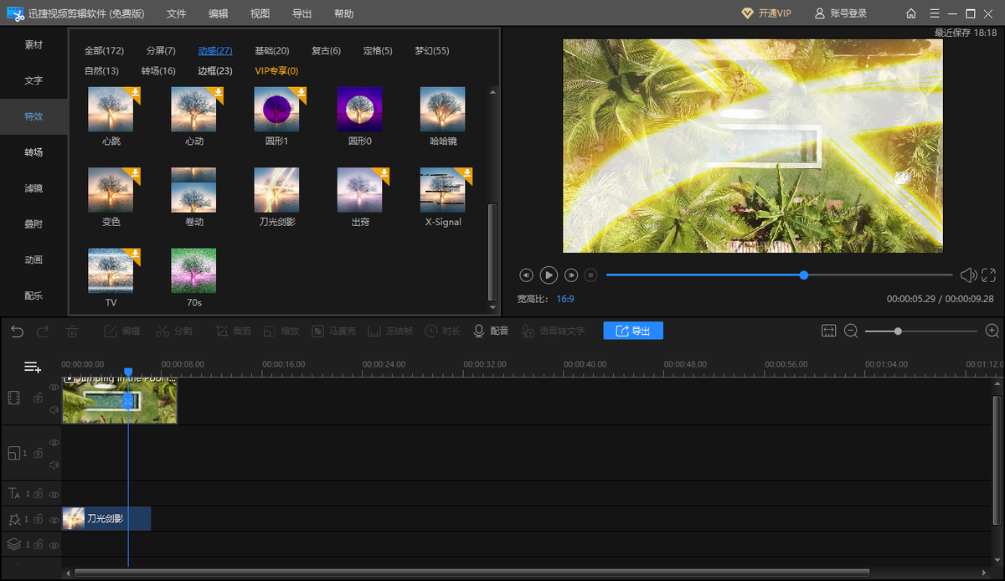This screenshot has width=1005, height=581.
Task: Click the preview volume speaker icon
Action: click(x=968, y=275)
